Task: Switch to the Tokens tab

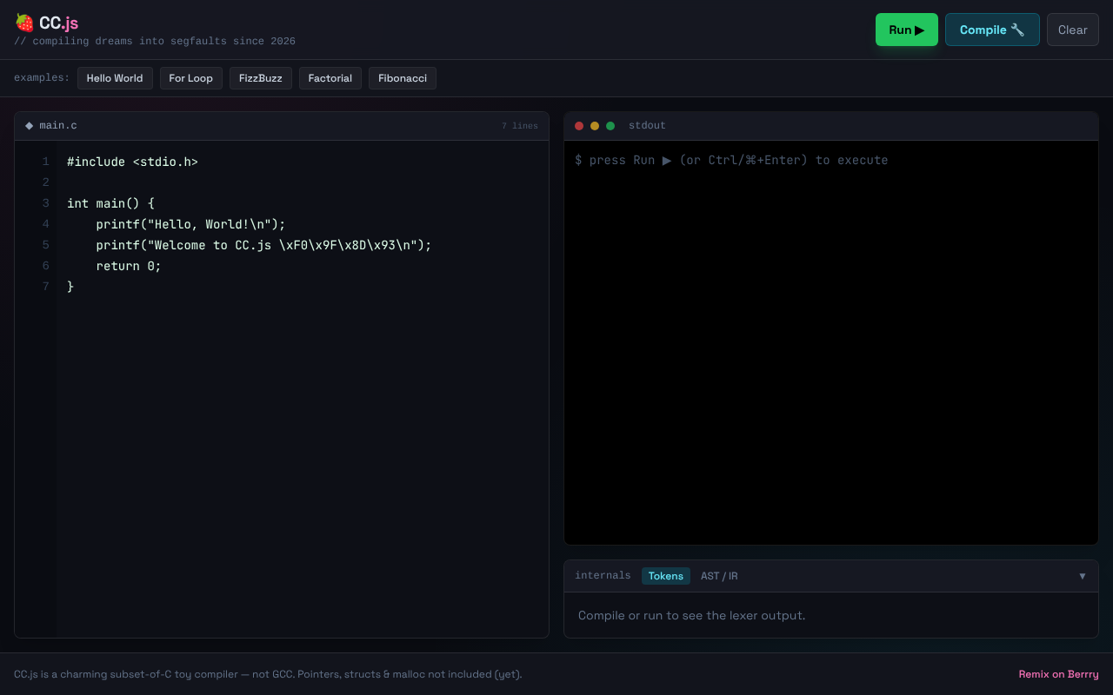Action: coord(666,576)
